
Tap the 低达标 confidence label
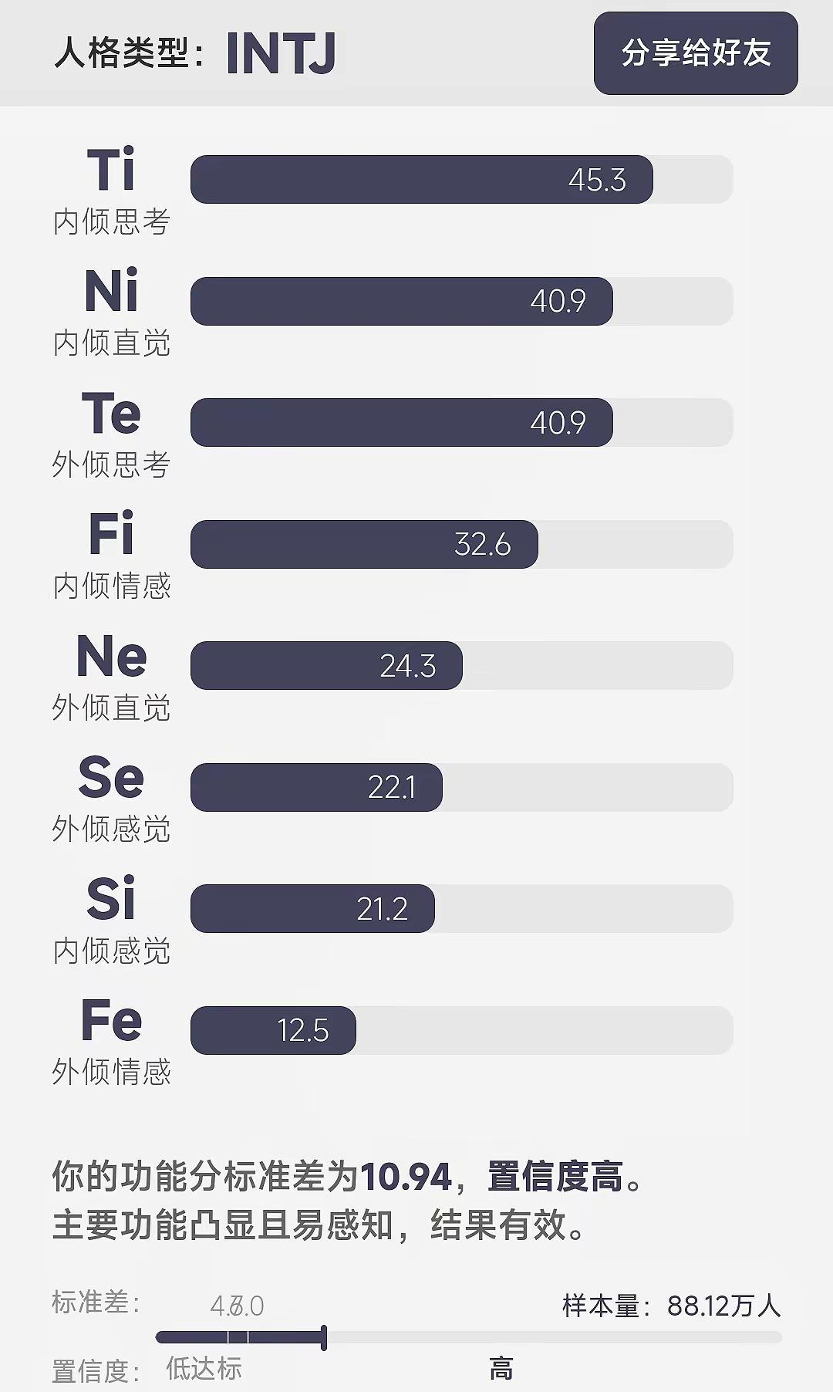pyautogui.click(x=204, y=1369)
